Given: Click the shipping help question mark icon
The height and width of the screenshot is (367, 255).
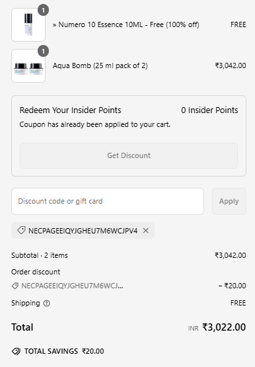Looking at the screenshot, I should 47,303.
